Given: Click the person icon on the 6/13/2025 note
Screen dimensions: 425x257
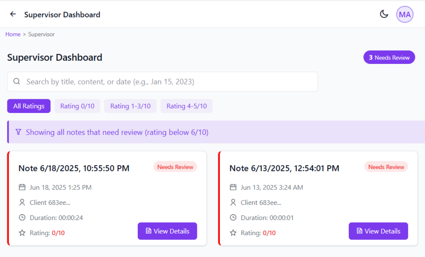Looking at the screenshot, I should point(233,202).
